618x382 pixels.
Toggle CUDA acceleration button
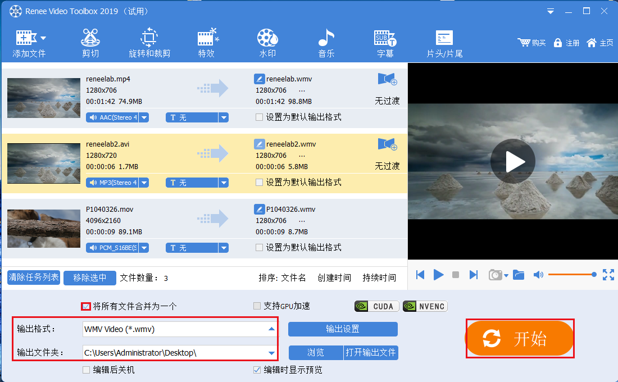377,306
